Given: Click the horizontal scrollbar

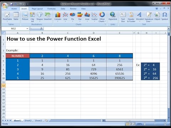Looking at the screenshot, I should 130,121.
